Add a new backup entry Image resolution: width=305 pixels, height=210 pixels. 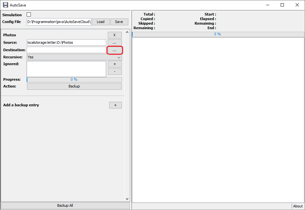coord(115,105)
